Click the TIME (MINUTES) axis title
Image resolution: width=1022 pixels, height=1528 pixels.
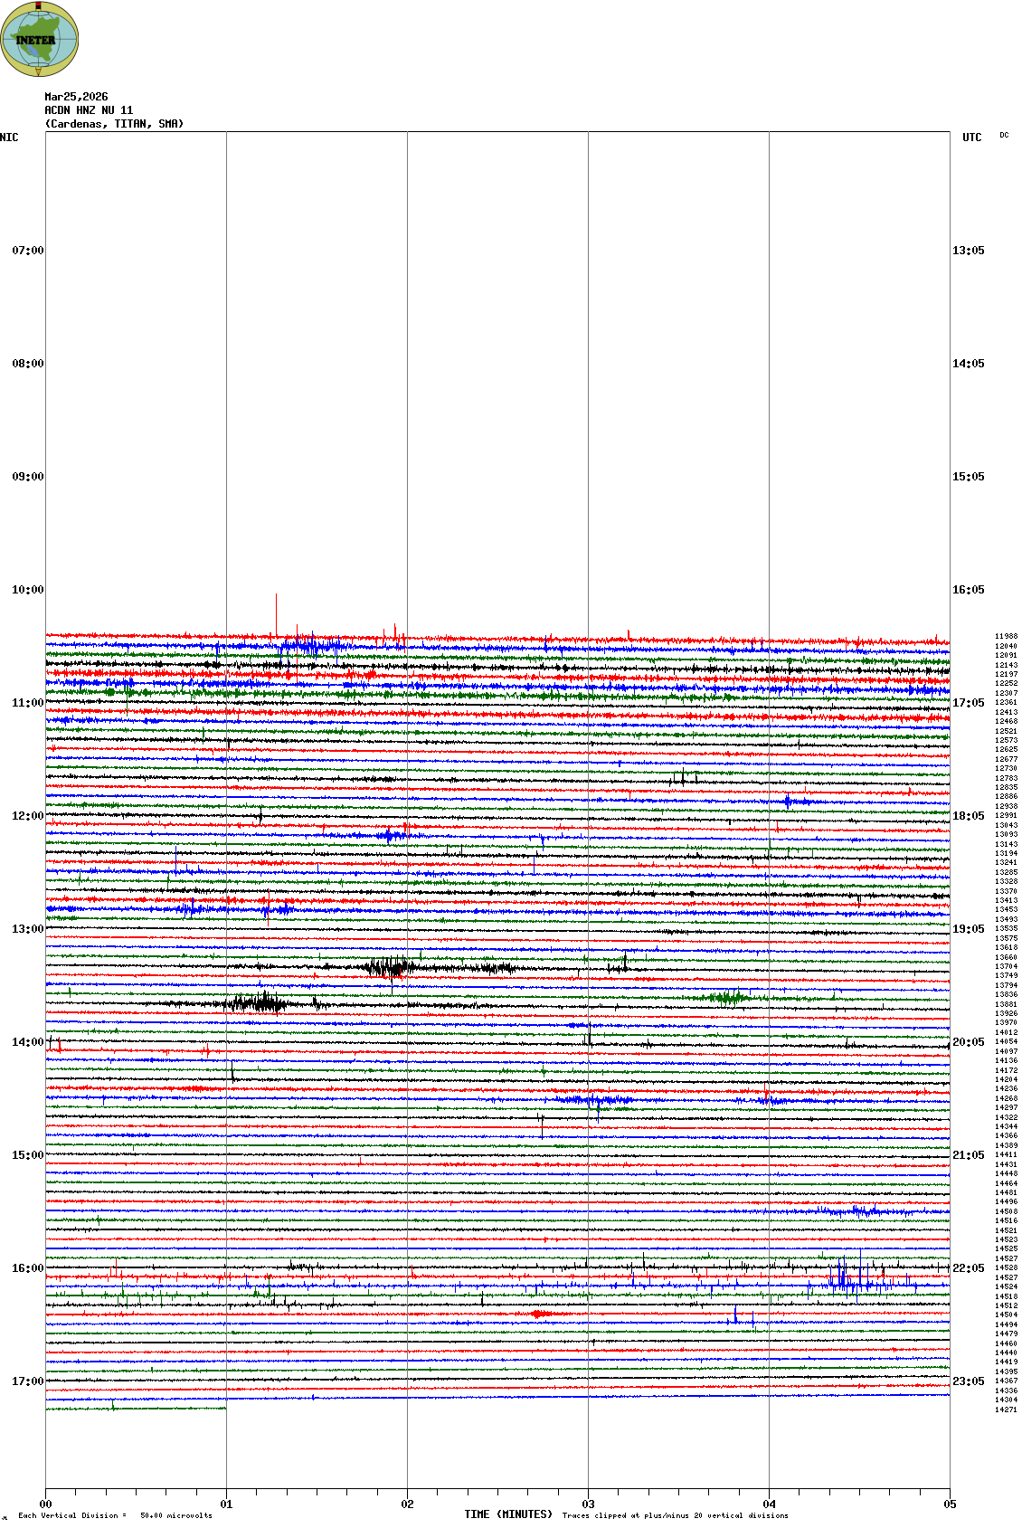point(507,1514)
